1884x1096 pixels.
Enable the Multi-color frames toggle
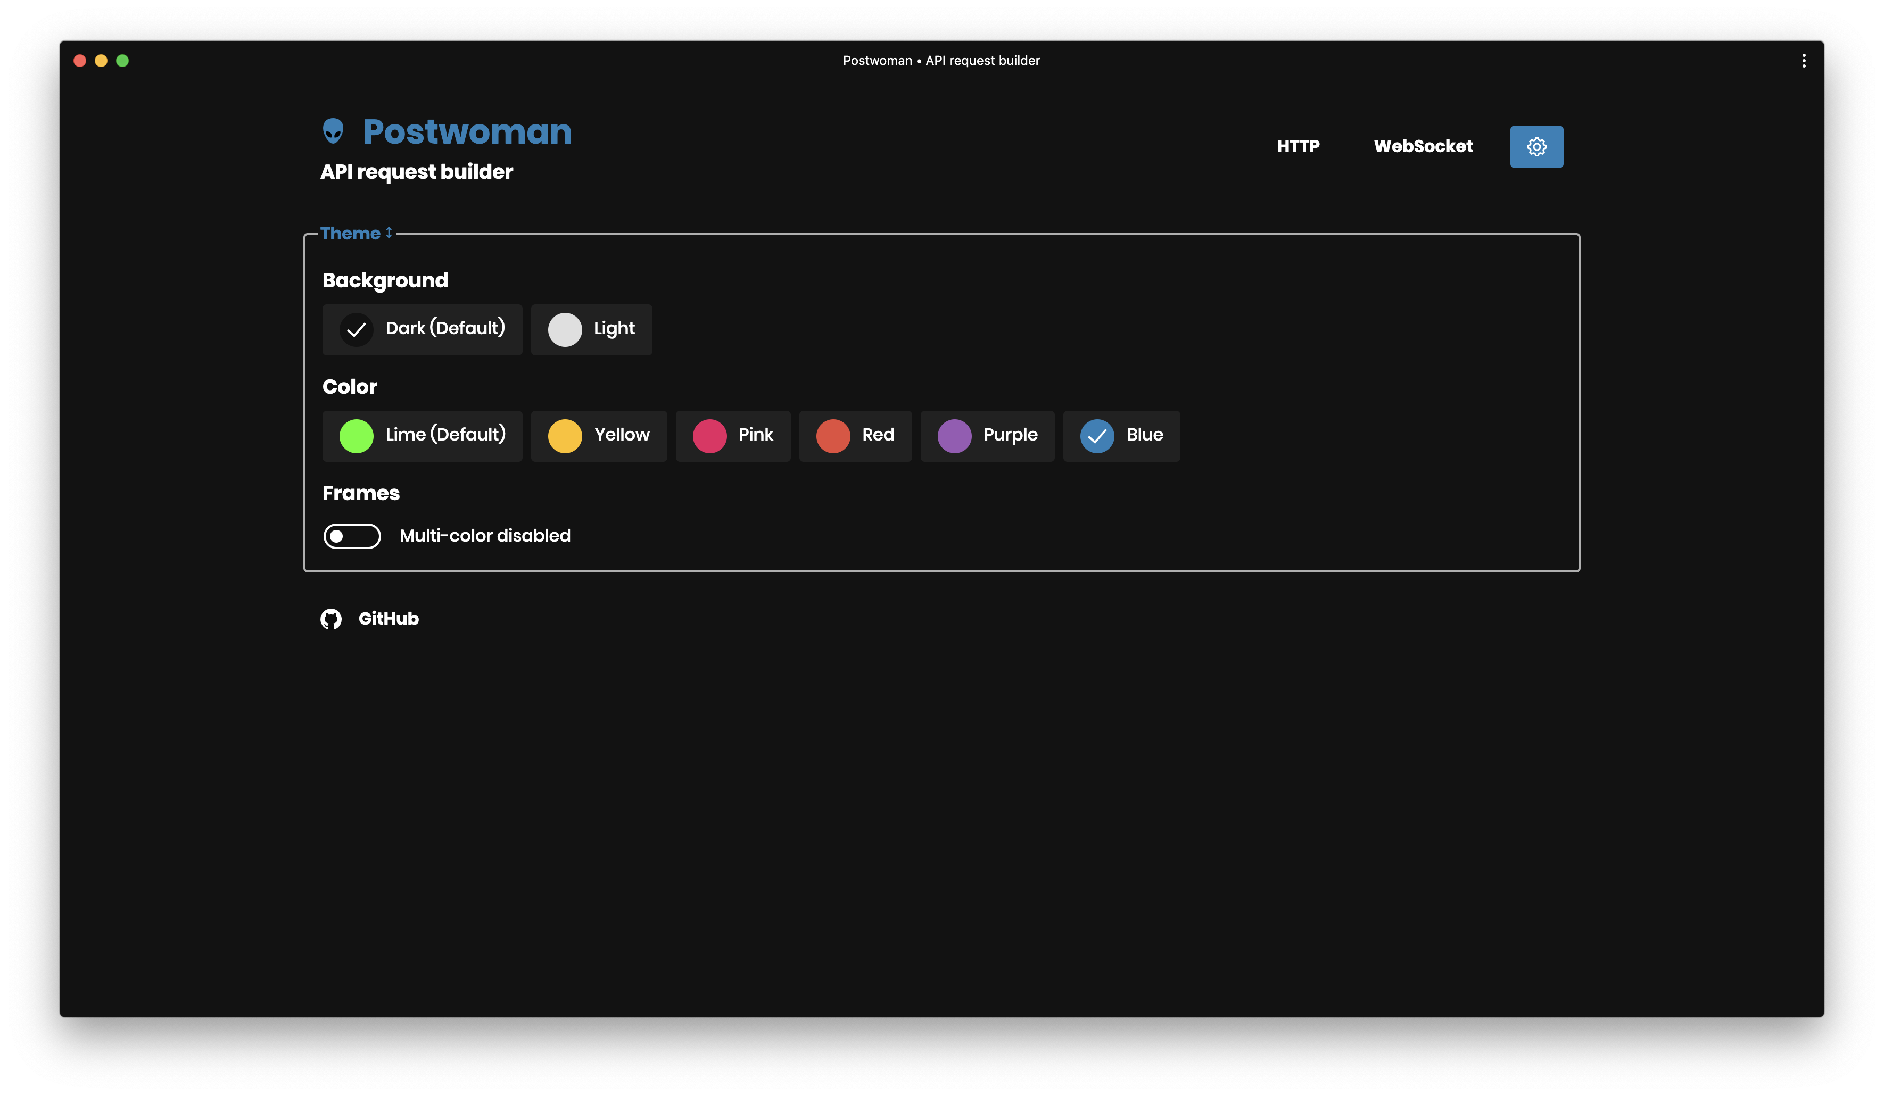coord(351,536)
